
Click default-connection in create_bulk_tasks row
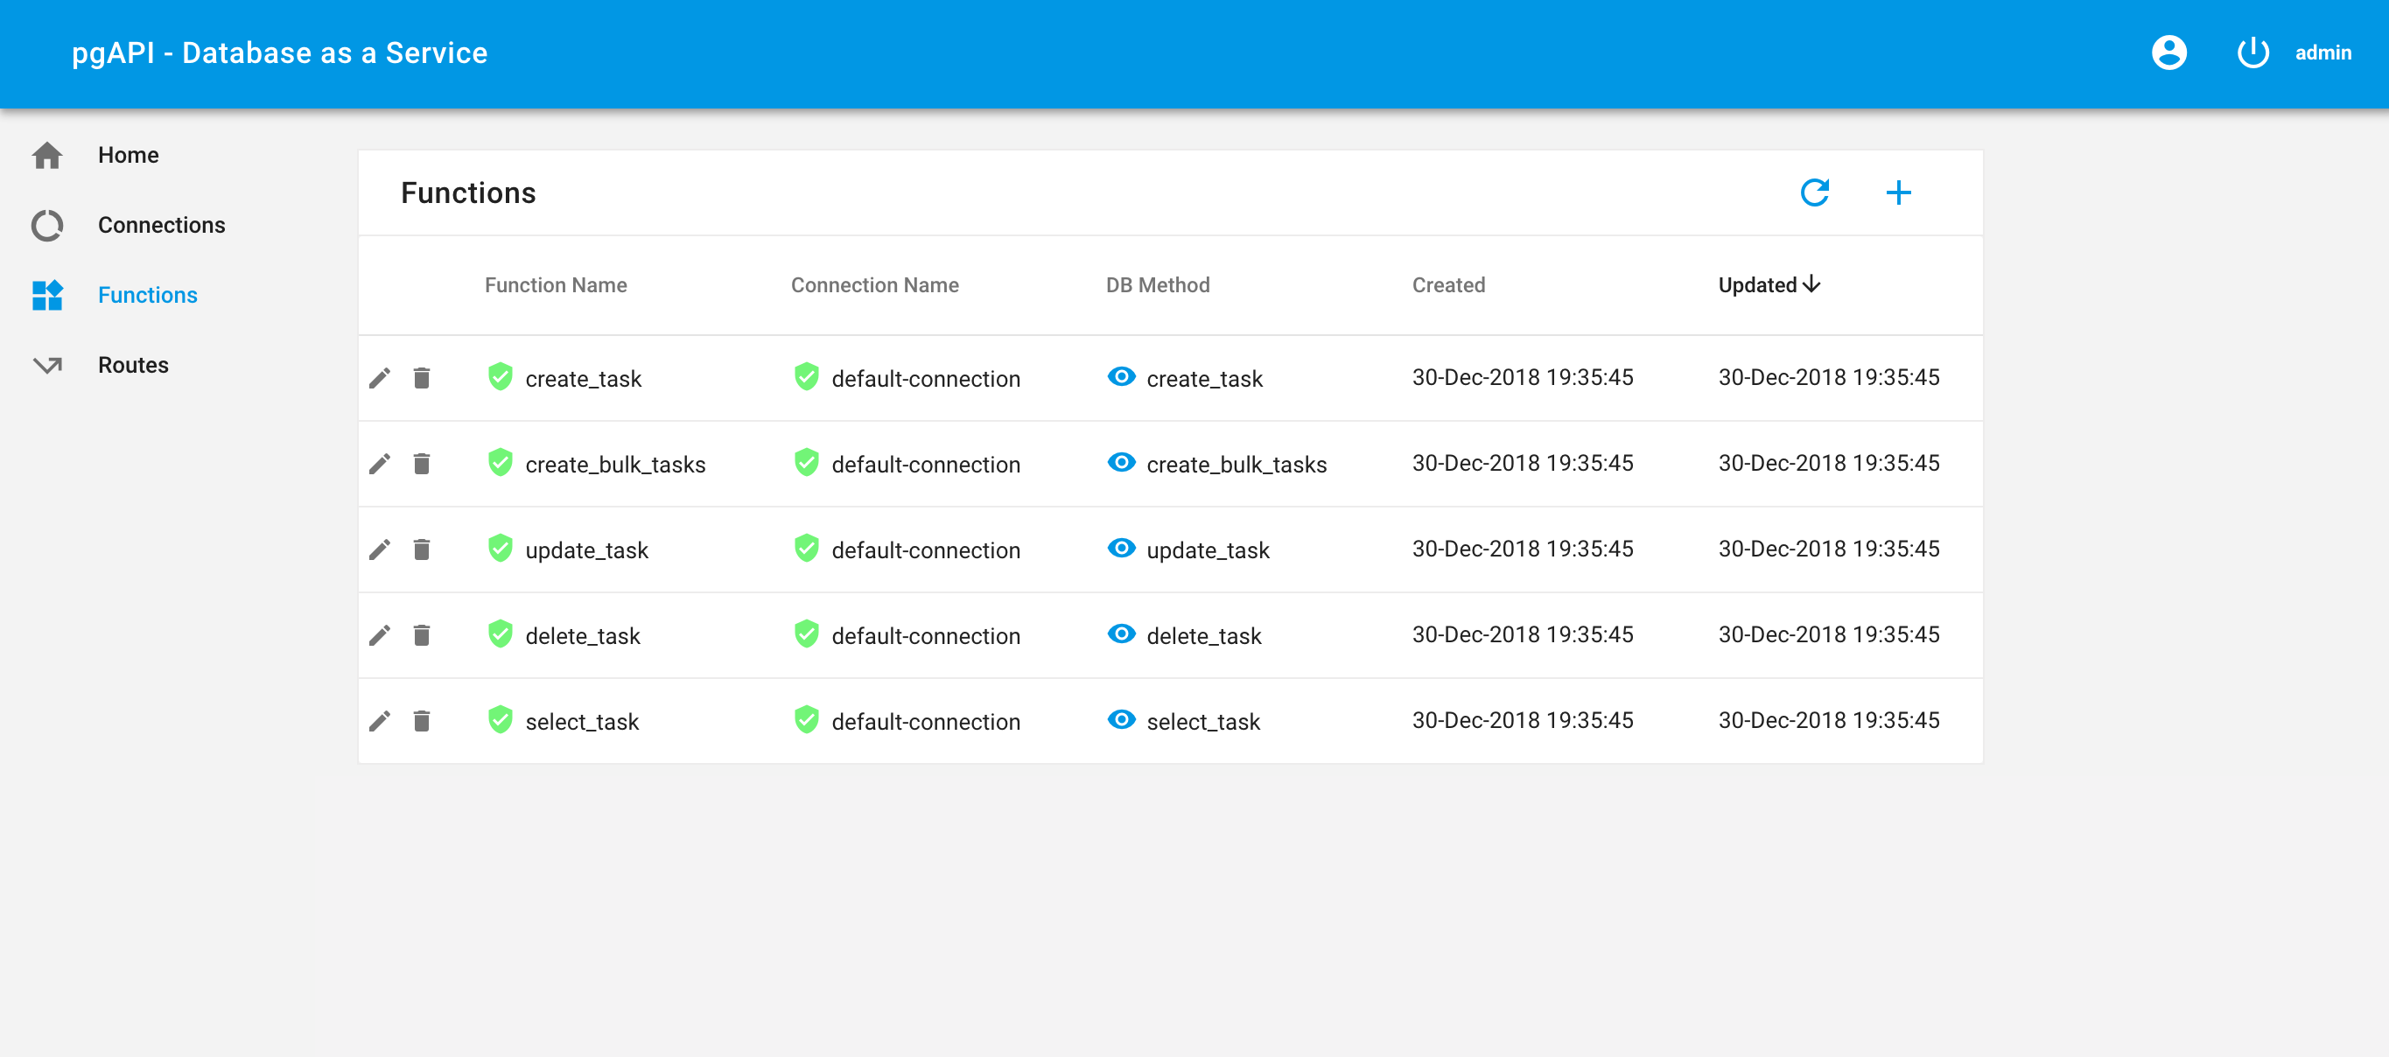(x=926, y=465)
